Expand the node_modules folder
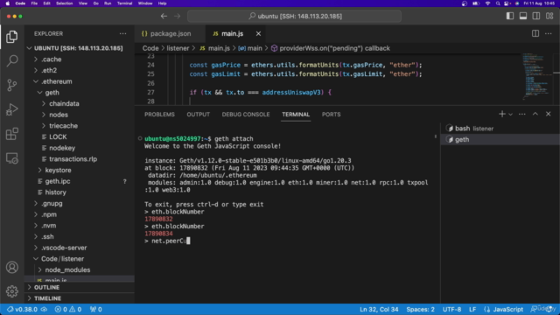This screenshot has width=560, height=315. click(x=79, y=269)
